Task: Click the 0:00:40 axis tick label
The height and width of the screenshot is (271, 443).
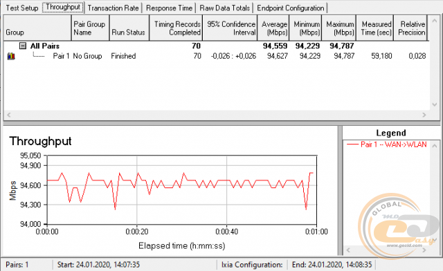Action: pos(226,232)
